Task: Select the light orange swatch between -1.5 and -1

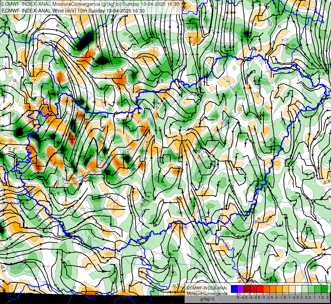Action: pyautogui.click(x=286, y=289)
